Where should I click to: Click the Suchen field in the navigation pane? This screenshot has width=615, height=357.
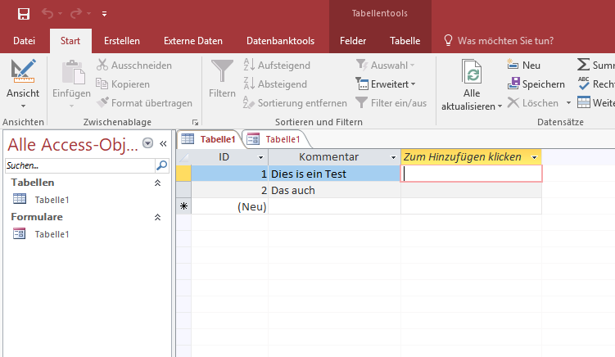point(80,165)
